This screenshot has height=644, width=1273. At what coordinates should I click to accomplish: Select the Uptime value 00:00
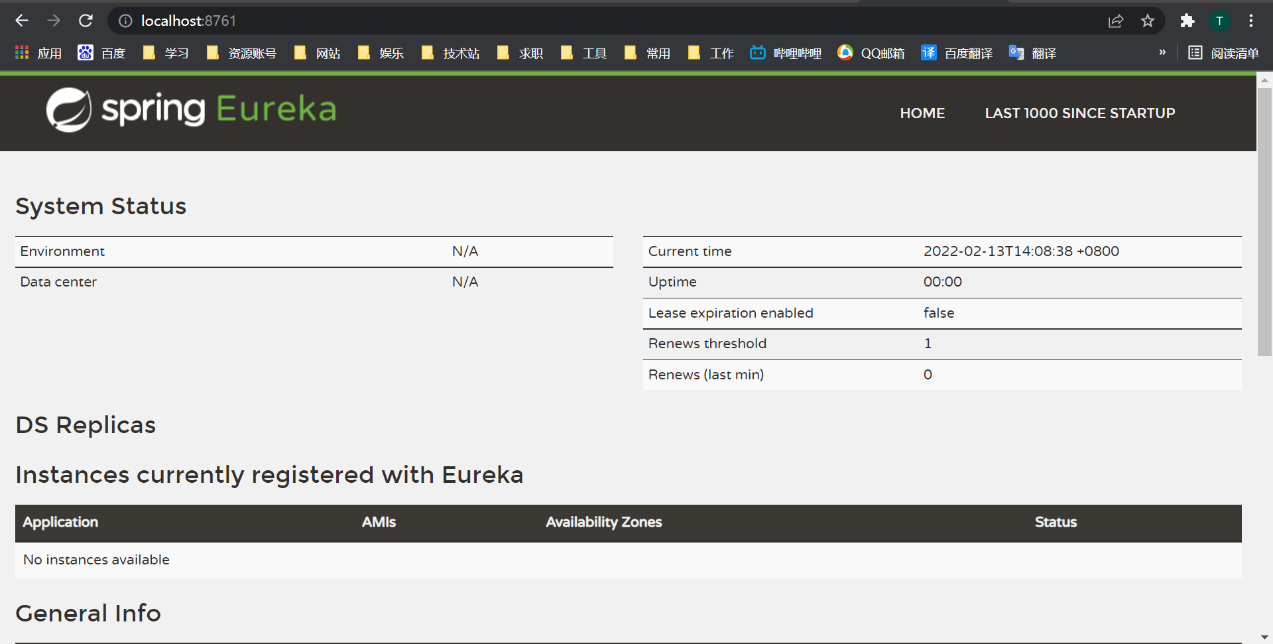(942, 282)
